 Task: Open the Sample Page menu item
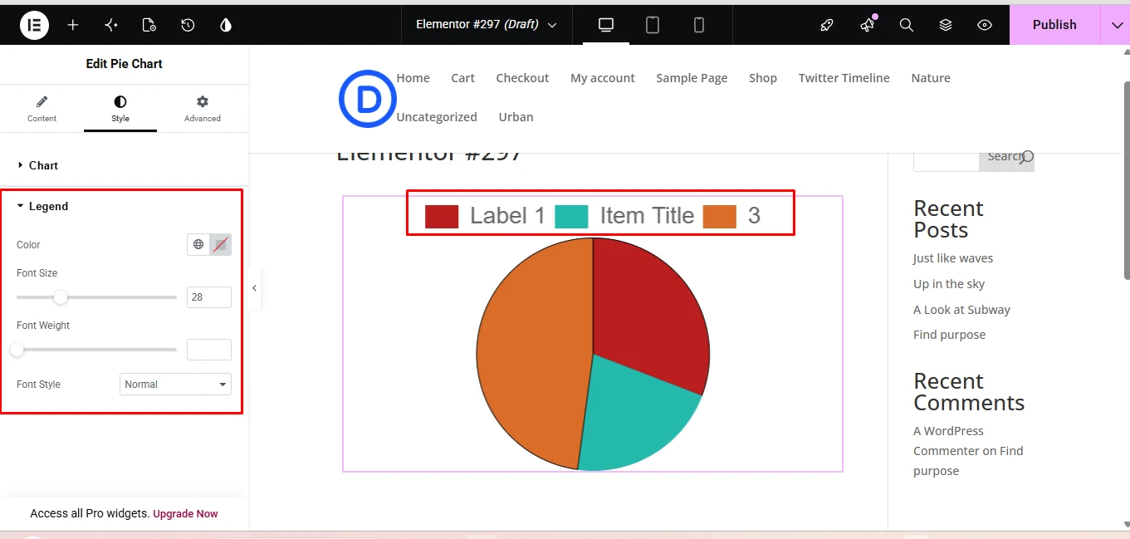692,78
